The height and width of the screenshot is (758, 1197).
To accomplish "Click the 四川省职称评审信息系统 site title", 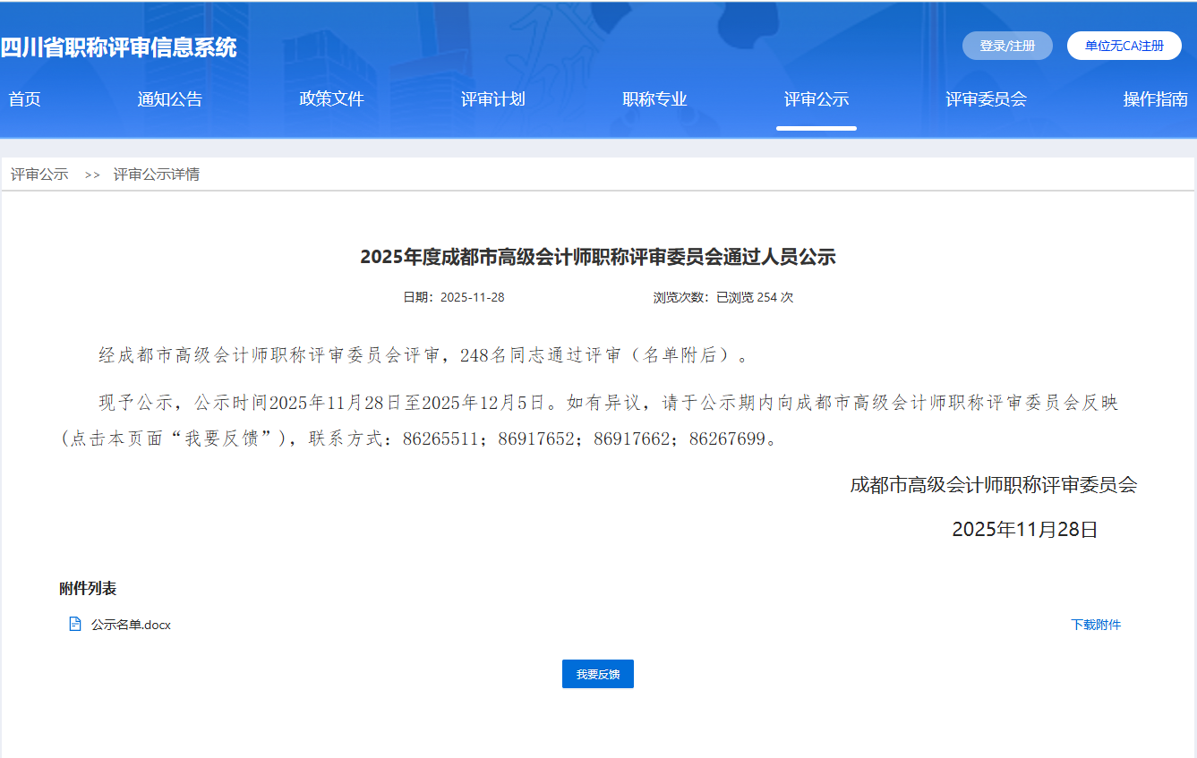I will coord(118,47).
